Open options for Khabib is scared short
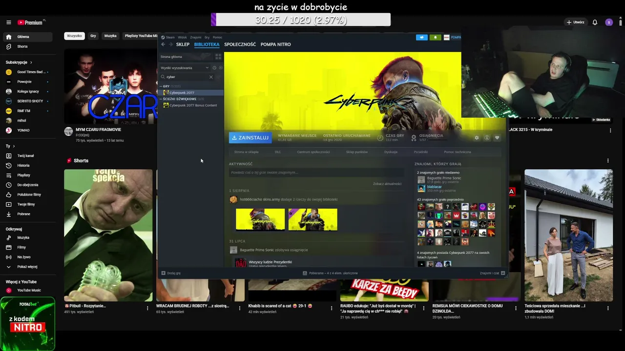The image size is (625, 351). click(332, 308)
